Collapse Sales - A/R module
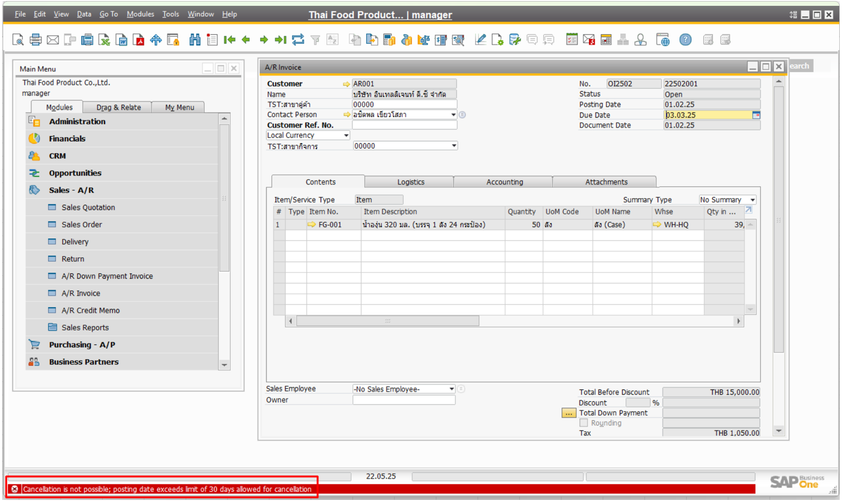The height and width of the screenshot is (501, 843). point(71,190)
